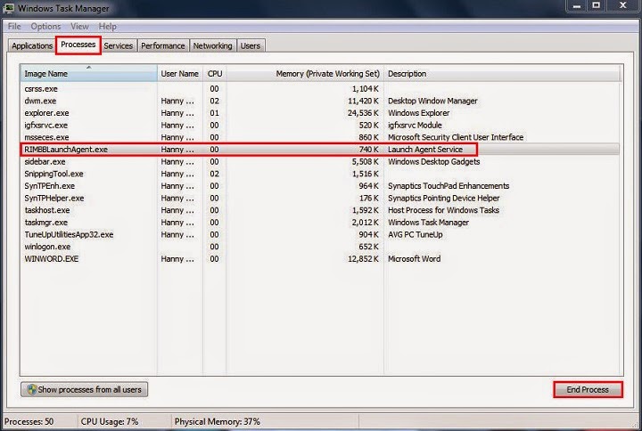
Task: Sort by Description column header
Action: (x=503, y=74)
